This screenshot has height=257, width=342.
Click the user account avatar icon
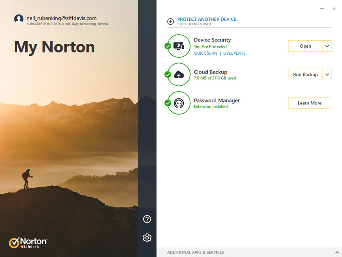19,19
